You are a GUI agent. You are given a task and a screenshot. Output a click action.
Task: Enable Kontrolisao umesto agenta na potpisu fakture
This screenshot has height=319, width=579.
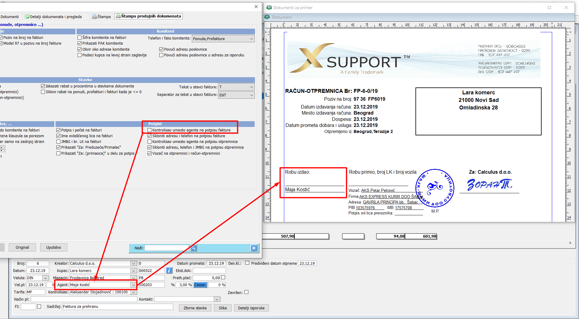click(x=149, y=130)
